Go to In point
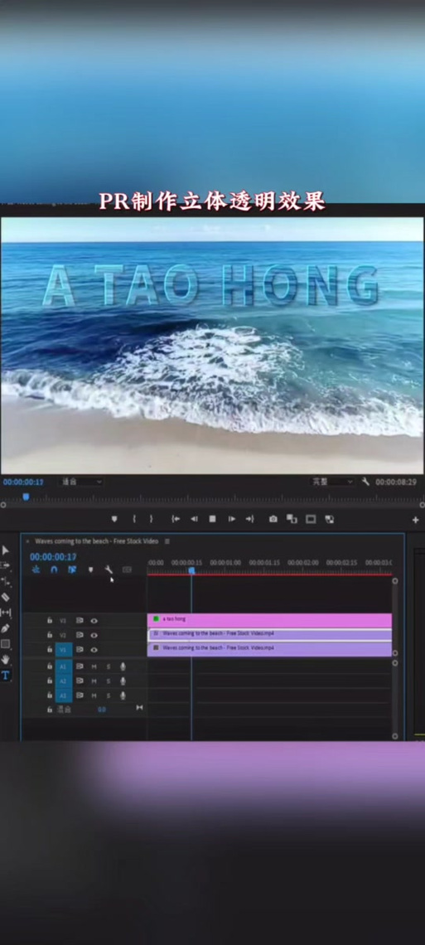 click(176, 519)
